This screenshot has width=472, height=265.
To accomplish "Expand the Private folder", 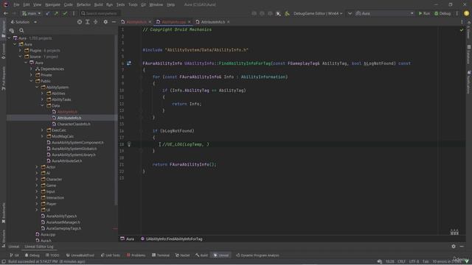I will [x=31, y=75].
